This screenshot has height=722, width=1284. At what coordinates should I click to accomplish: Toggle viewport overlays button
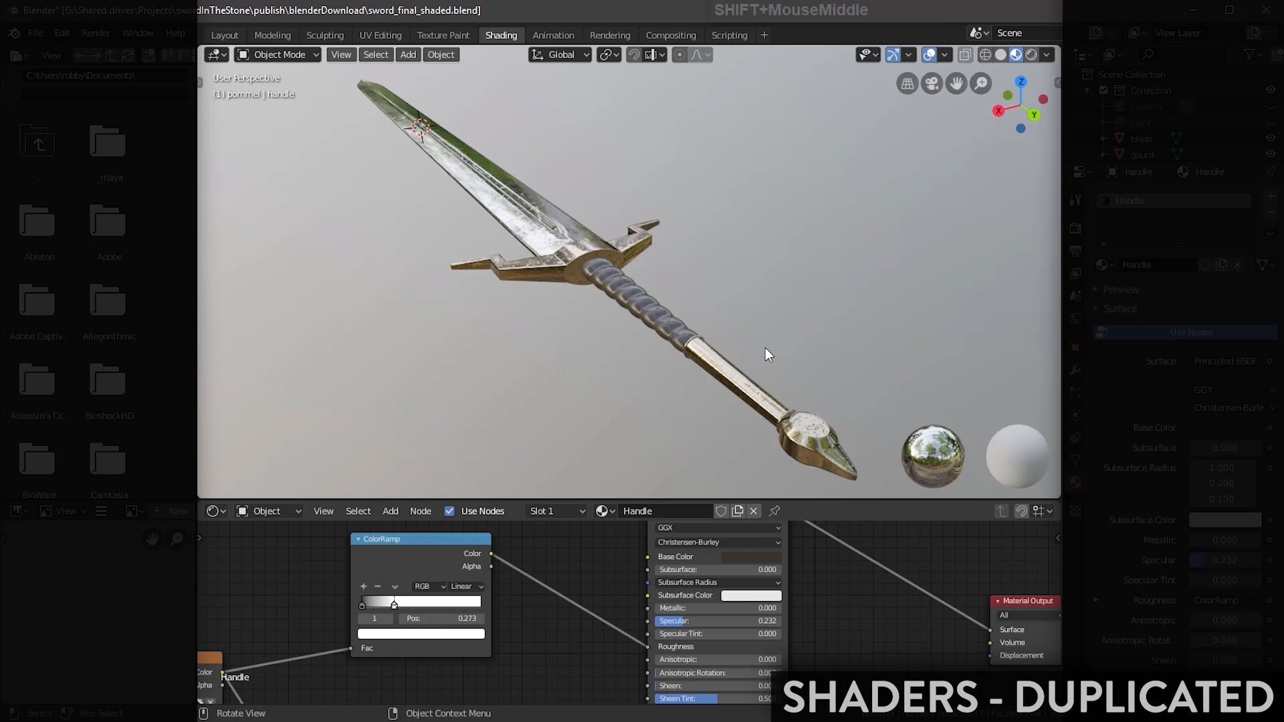(929, 55)
